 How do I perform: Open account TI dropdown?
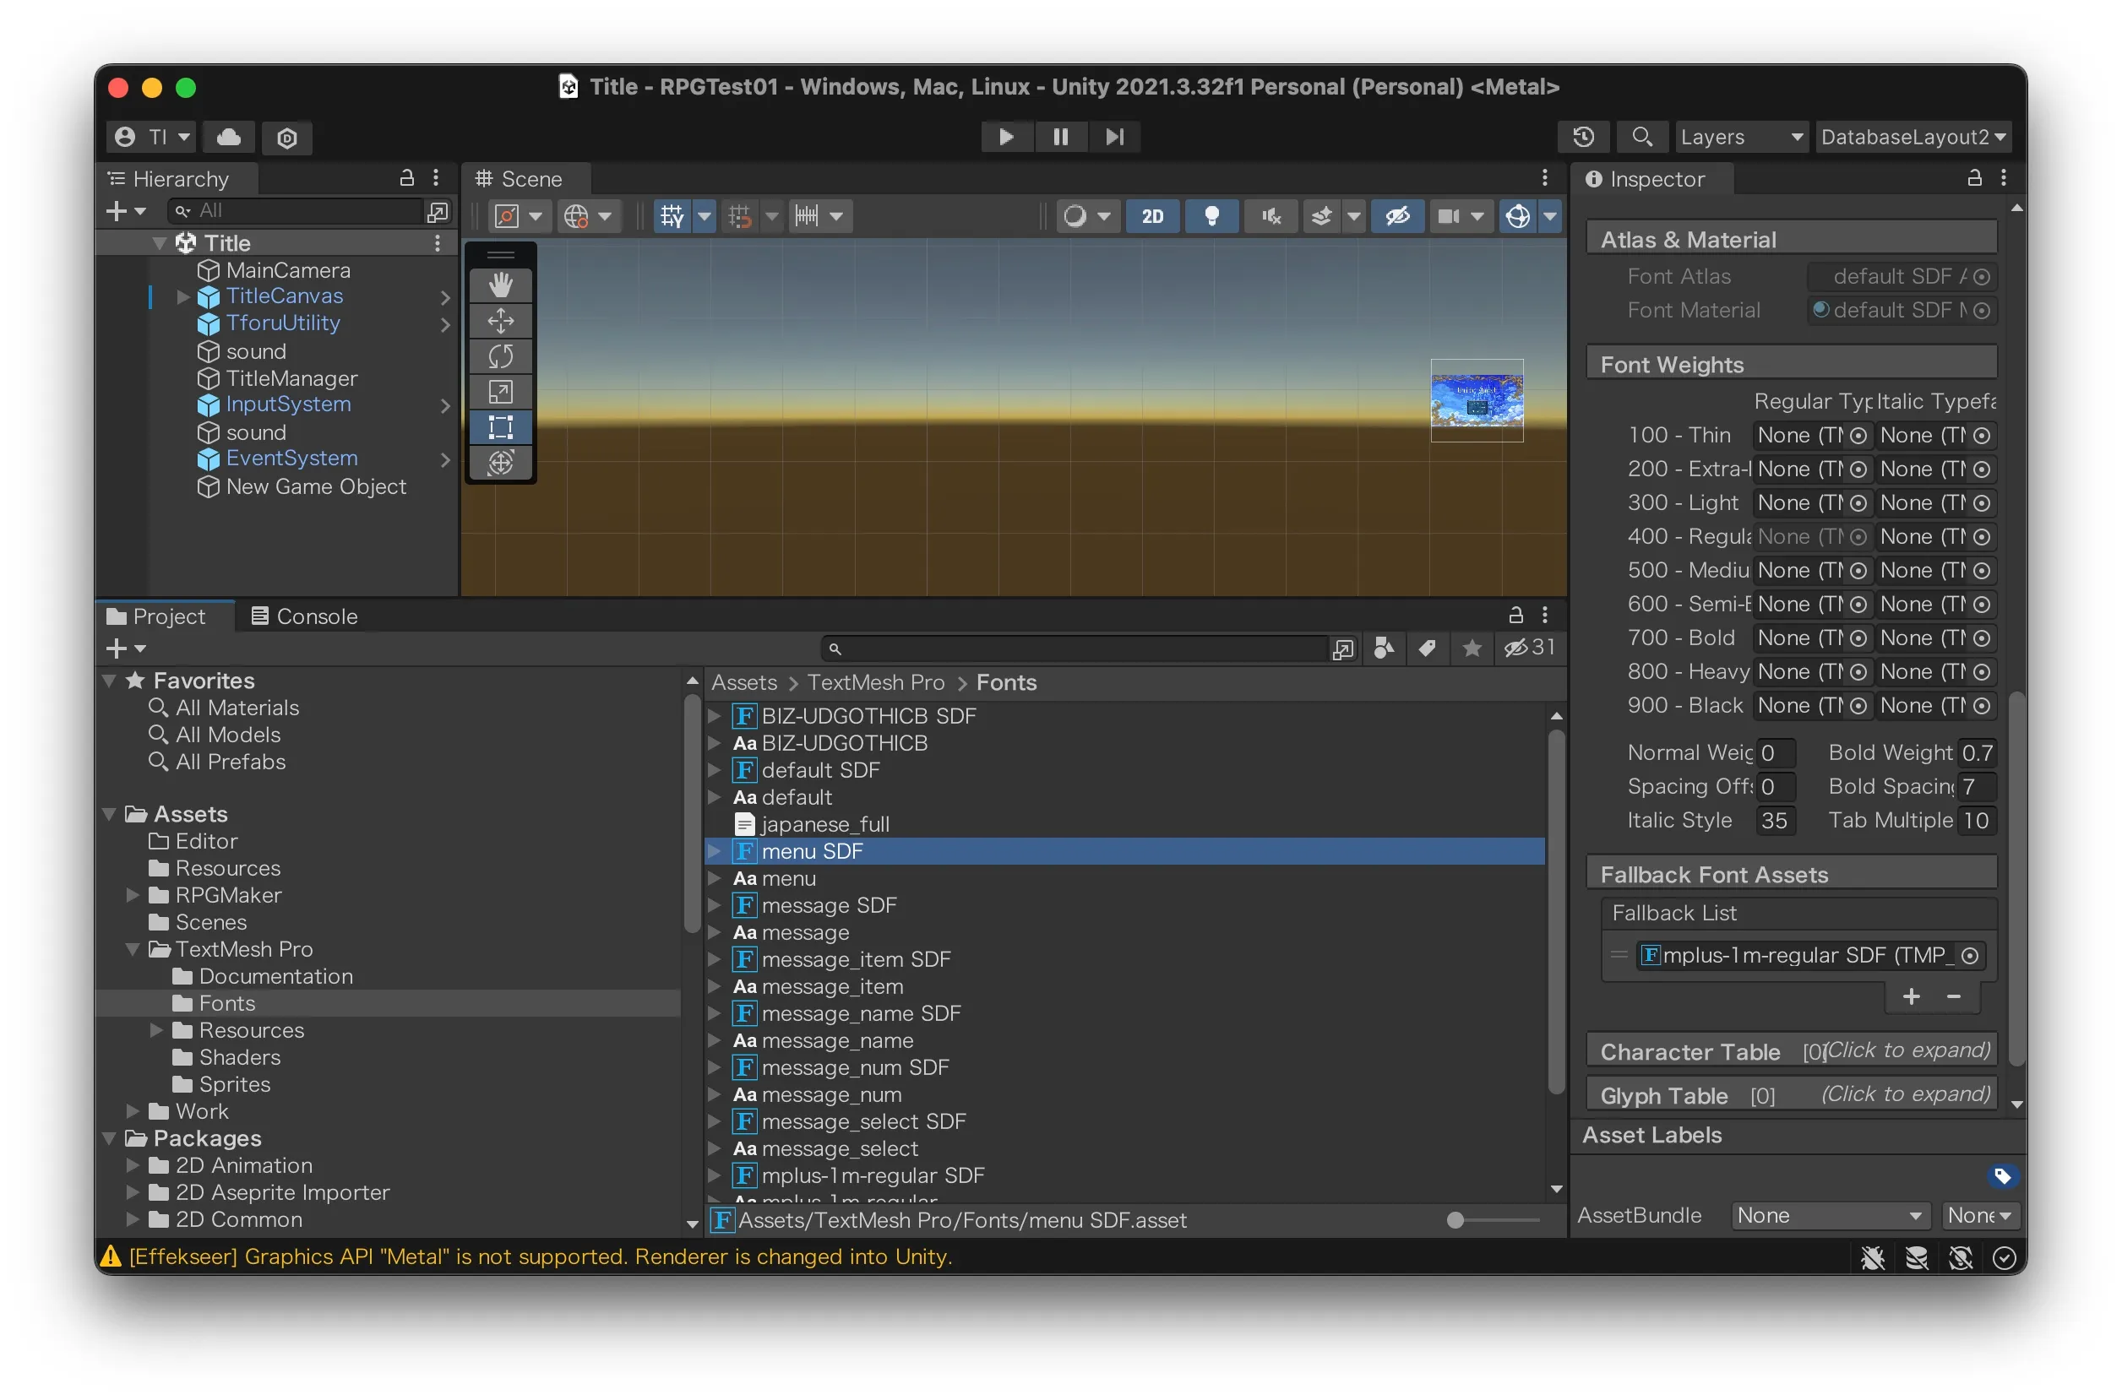pyautogui.click(x=151, y=137)
